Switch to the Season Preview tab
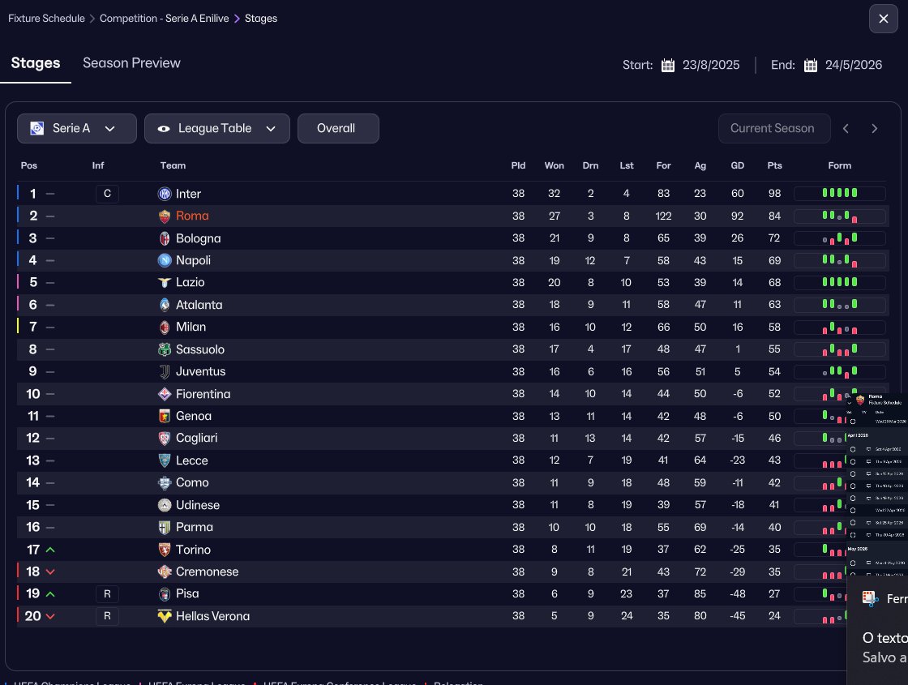908x685 pixels. click(131, 63)
